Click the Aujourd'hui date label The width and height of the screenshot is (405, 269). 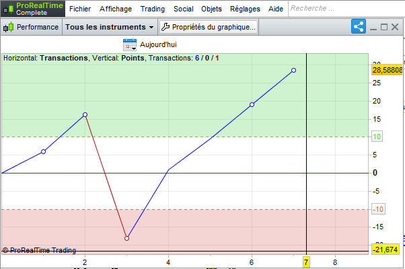tap(158, 44)
